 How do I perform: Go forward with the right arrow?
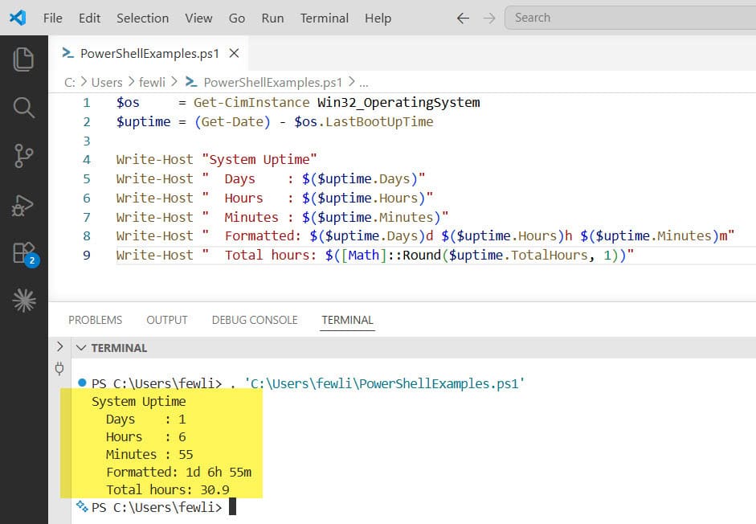(489, 18)
